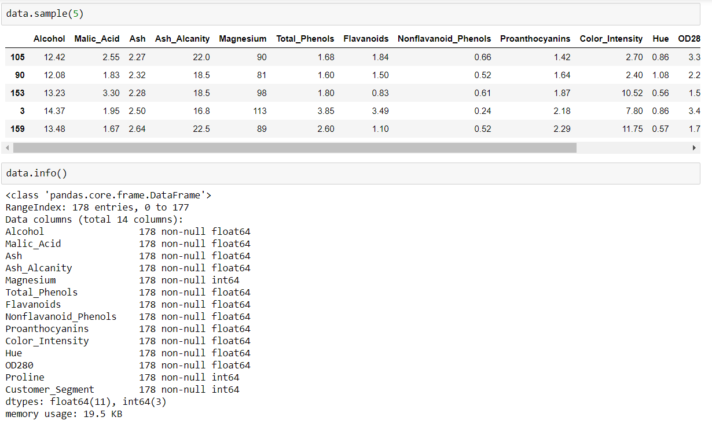Click the Magnesium value 113

click(260, 110)
